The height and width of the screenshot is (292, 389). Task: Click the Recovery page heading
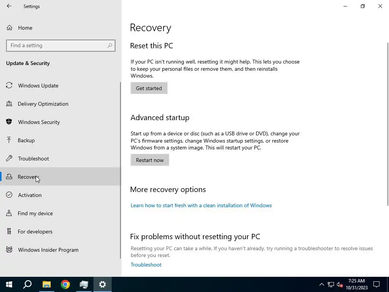click(x=150, y=27)
